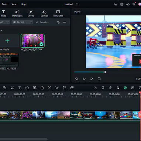
Task: Play the video in player
Action: tap(92, 79)
